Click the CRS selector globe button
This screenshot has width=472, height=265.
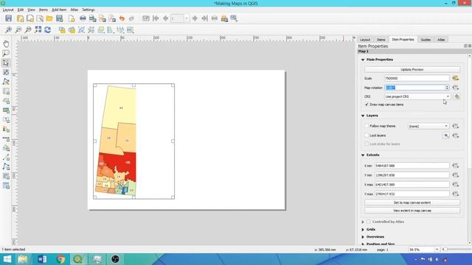(457, 96)
